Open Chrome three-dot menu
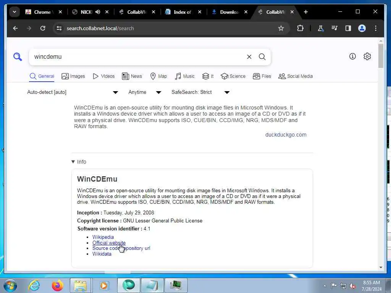 click(x=376, y=28)
